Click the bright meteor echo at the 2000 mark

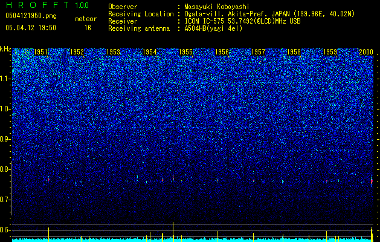pos(372,181)
